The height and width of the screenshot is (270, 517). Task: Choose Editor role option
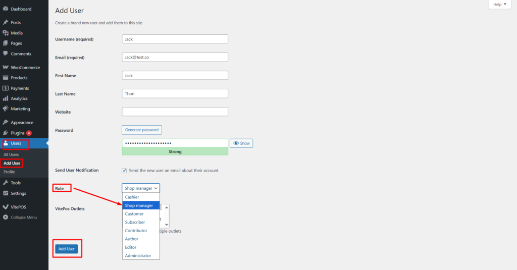pyautogui.click(x=141, y=247)
